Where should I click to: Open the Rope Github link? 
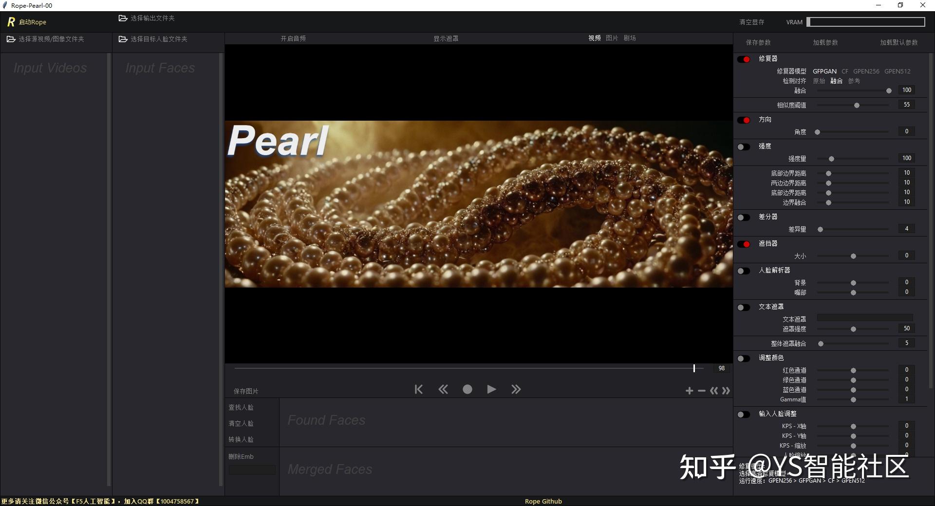(543, 501)
